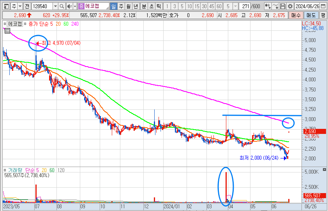Click the 전 button
This screenshot has height=211, width=328.
27,6
